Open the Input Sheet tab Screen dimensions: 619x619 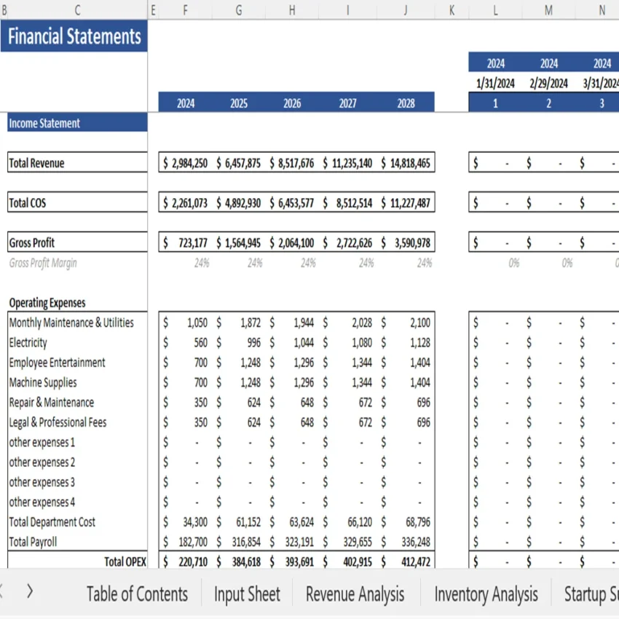247,594
